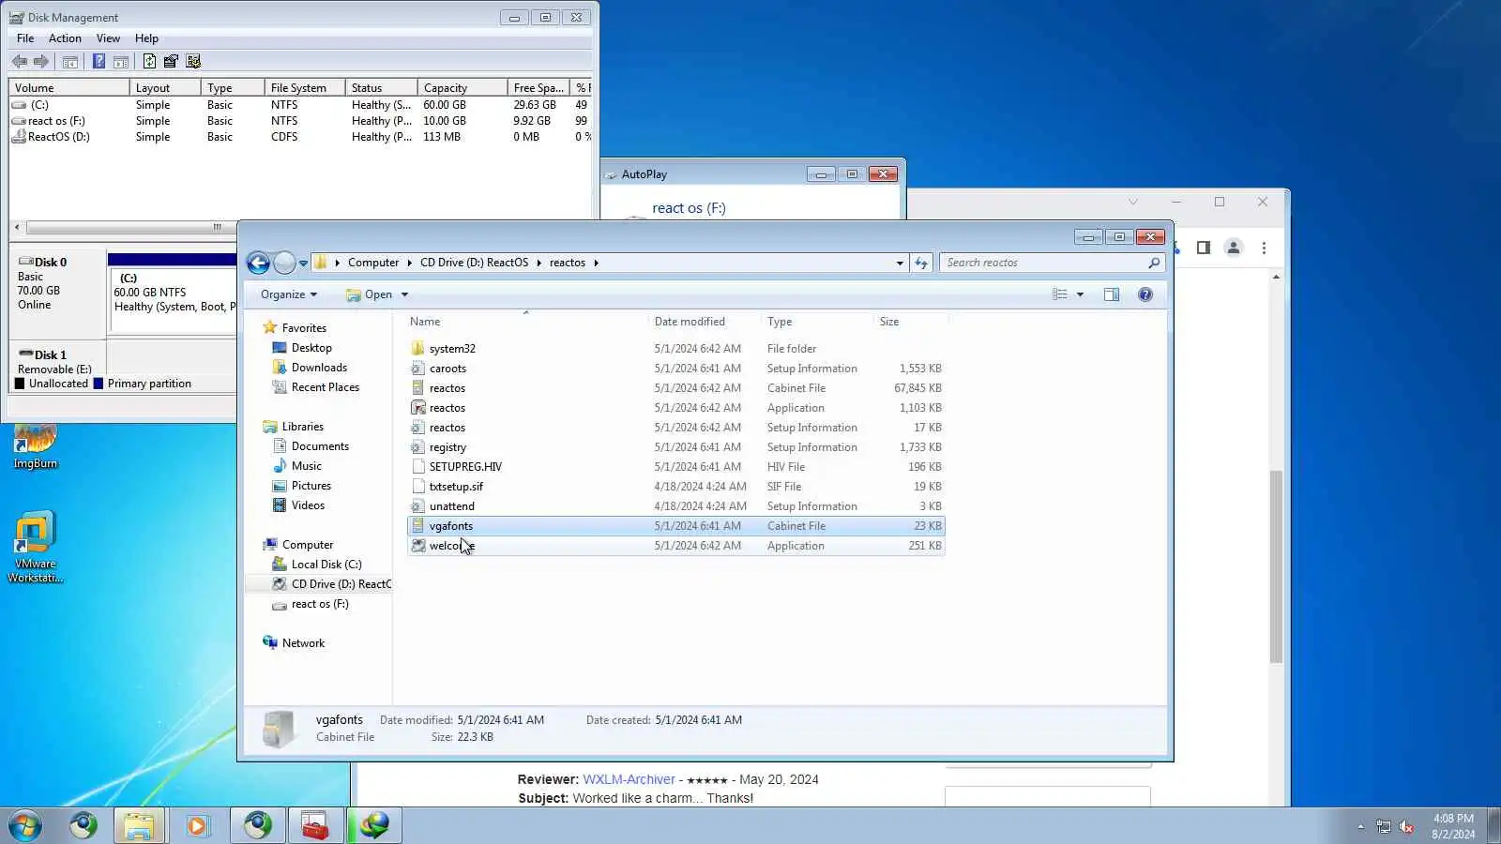1501x844 pixels.
Task: Select the txtsetup.sif file
Action: pyautogui.click(x=675, y=487)
